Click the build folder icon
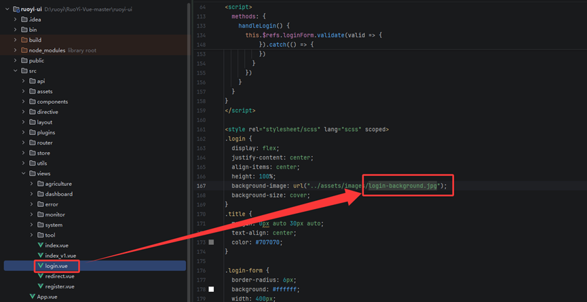 [x=24, y=40]
